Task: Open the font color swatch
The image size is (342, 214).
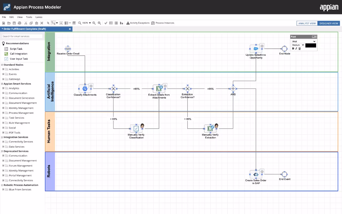Action: click(310, 45)
